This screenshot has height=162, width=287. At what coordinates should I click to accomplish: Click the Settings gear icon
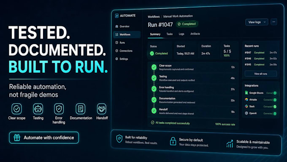point(117,59)
